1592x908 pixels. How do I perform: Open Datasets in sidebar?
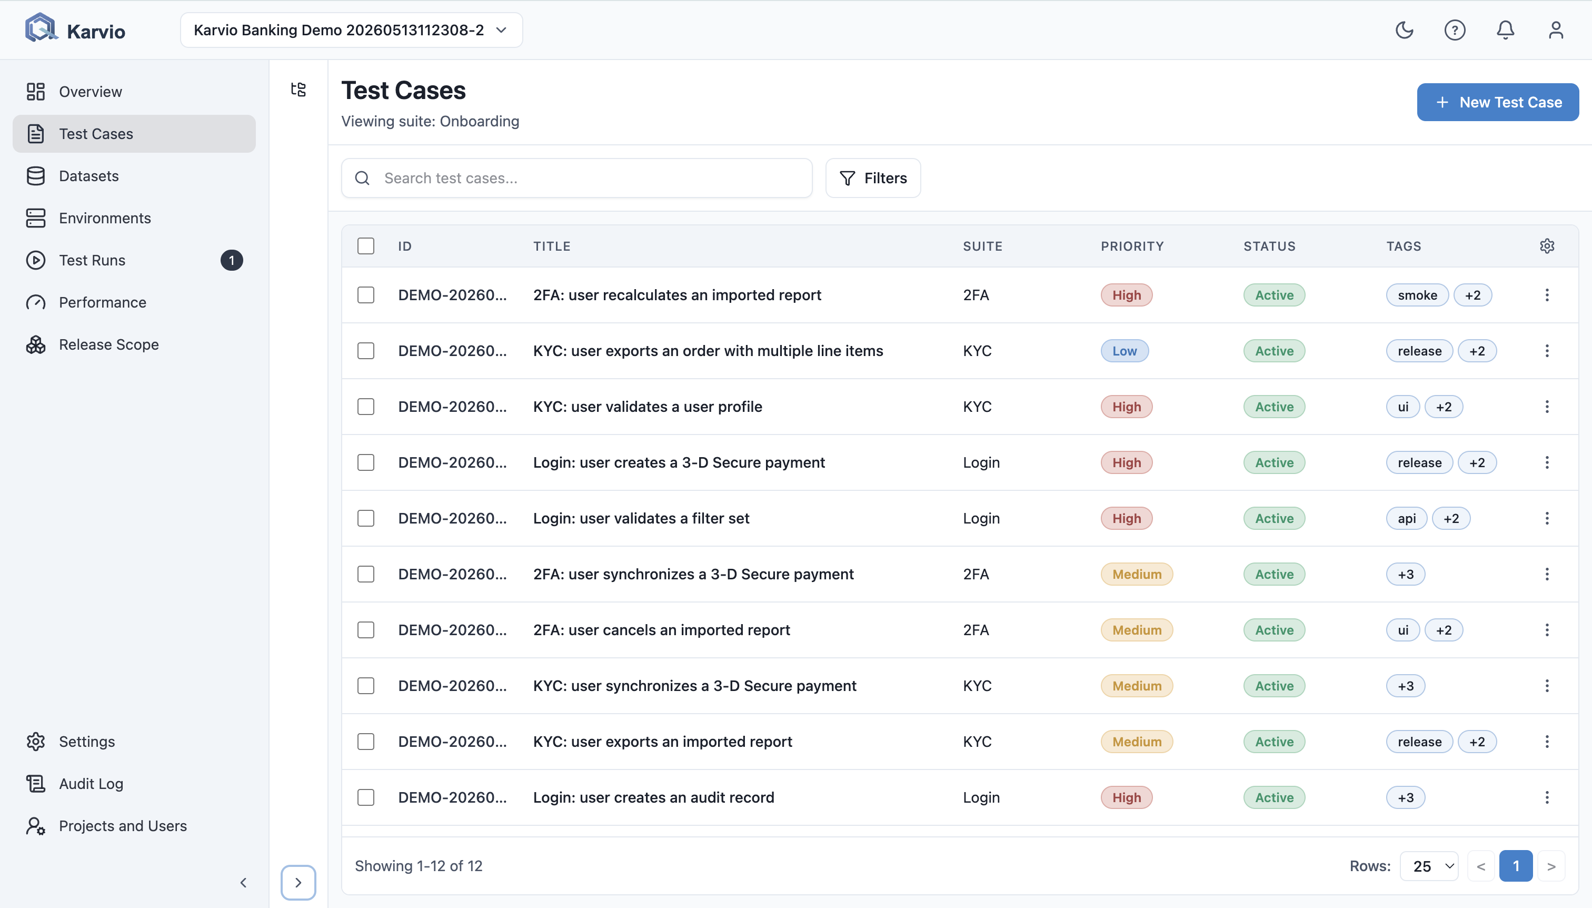pos(134,176)
